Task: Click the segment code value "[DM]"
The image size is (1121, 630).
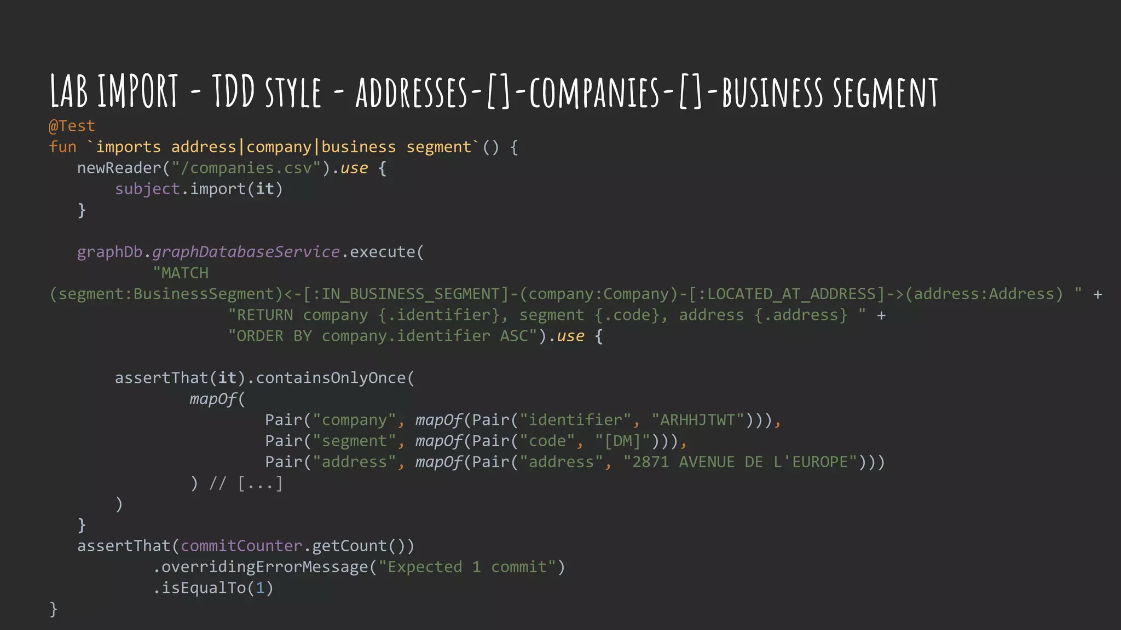Action: pos(622,441)
